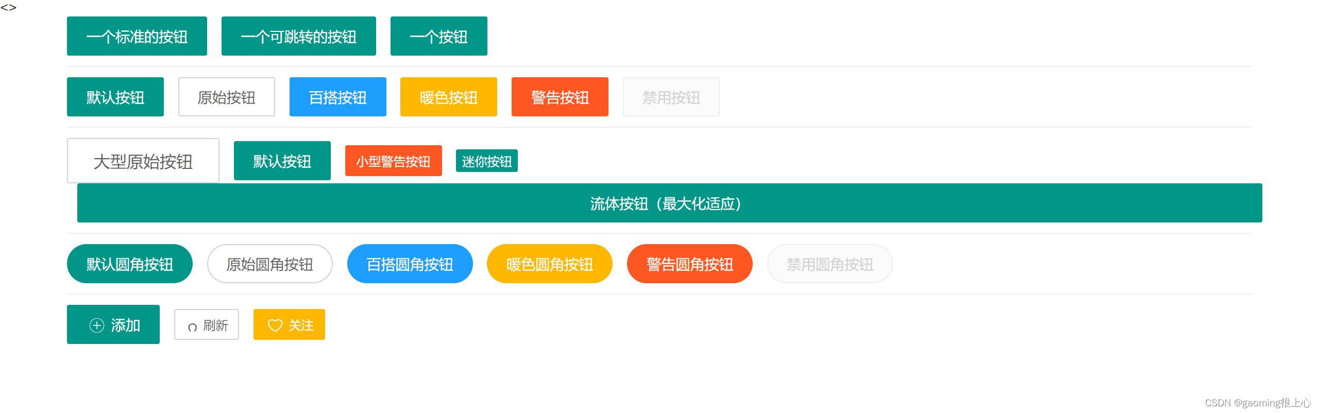Click the yellow 暖色按钮 button
Screen dimensions: 1319x413
tap(448, 97)
